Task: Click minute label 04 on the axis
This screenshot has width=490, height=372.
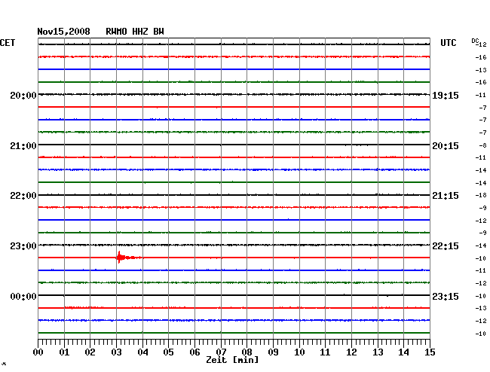Action: [x=142, y=352]
